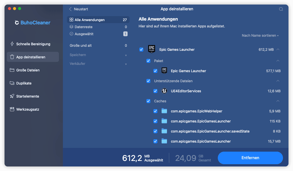Viewport: 293px width, 171px height.
Task: Click the folder icon of 115 KB cache
Action: [x=164, y=121]
